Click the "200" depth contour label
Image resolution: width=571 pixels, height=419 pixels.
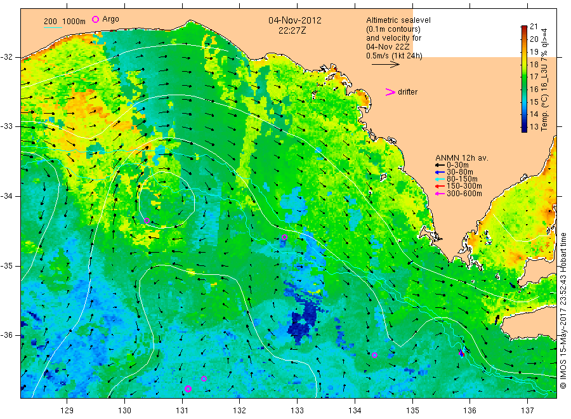(51, 22)
